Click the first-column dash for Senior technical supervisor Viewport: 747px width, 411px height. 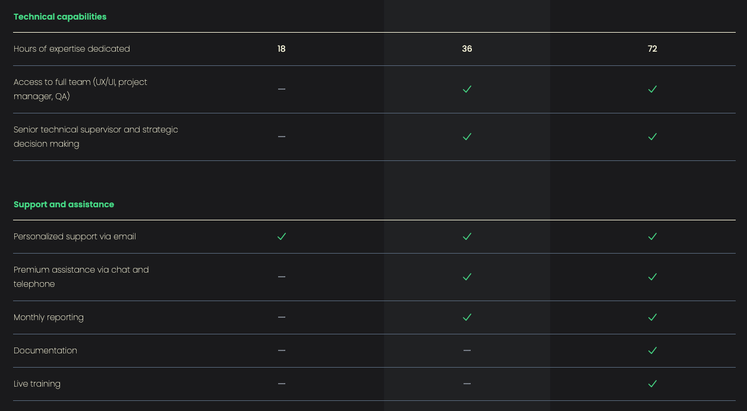click(282, 137)
